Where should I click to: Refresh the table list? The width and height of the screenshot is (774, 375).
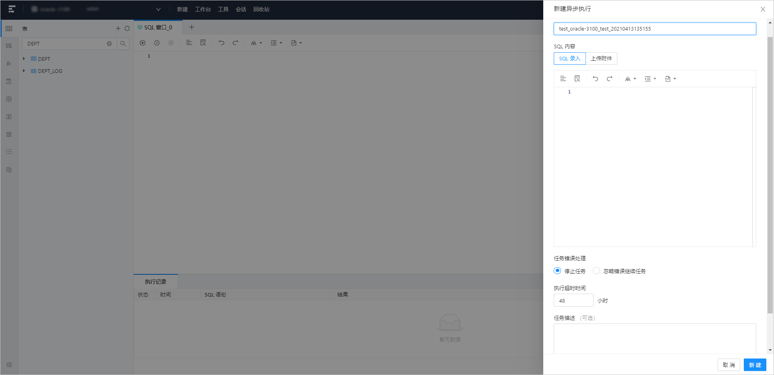pos(127,29)
